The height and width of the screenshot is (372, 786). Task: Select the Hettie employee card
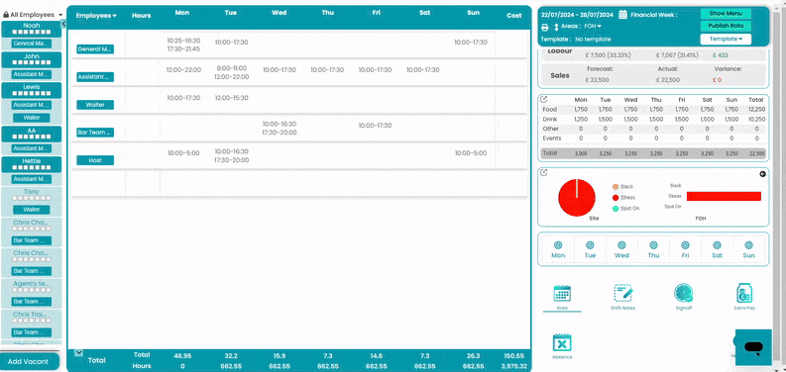32,164
